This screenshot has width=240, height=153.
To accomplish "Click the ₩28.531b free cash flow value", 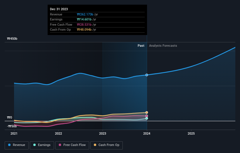I will [84, 25].
